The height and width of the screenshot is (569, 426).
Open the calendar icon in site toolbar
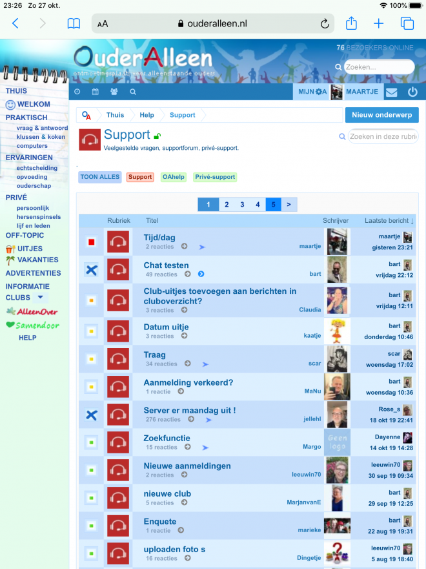click(x=96, y=92)
